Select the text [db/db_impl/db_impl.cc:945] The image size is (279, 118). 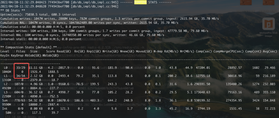(x=94, y=3)
